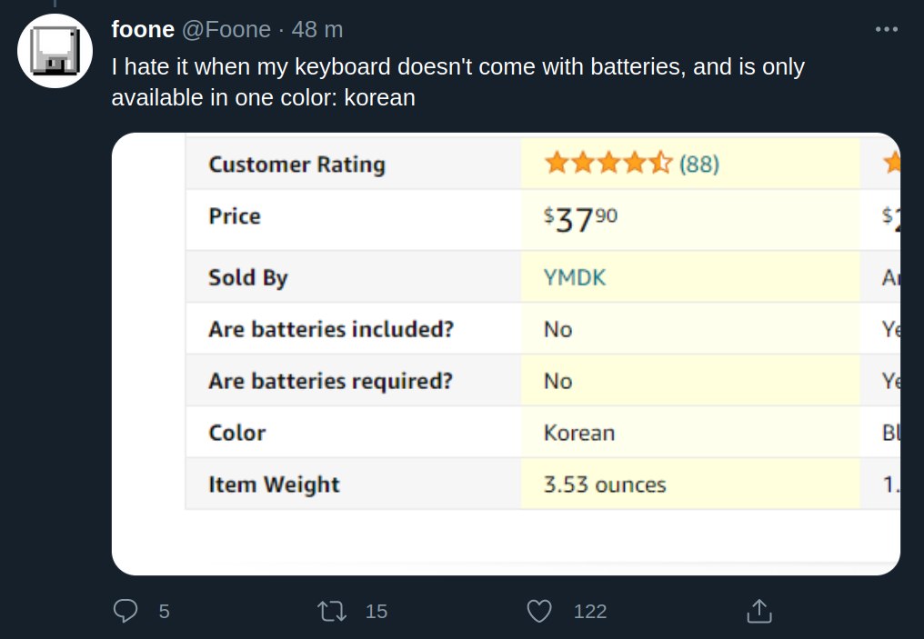
Task: Click foone's floppy disk avatar
Action: [x=56, y=50]
